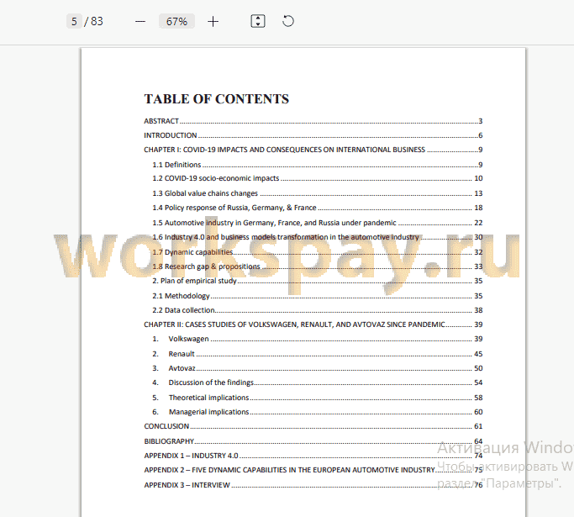Open Appendix 1 – Industry 4.0 entry
The image size is (574, 517).
(313, 456)
